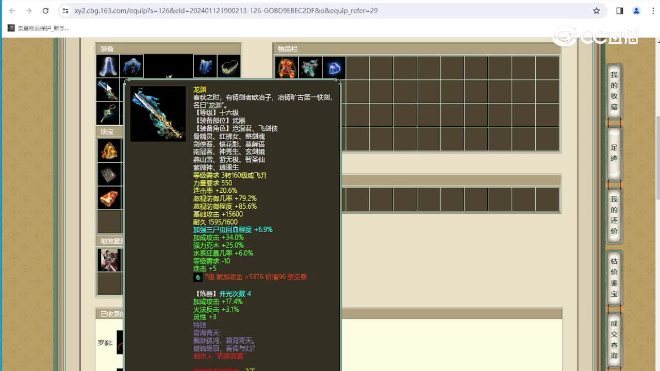This screenshot has width=660, height=371.
Task: Click the 忽视防御几率 +79.2% line
Action: pos(225,198)
